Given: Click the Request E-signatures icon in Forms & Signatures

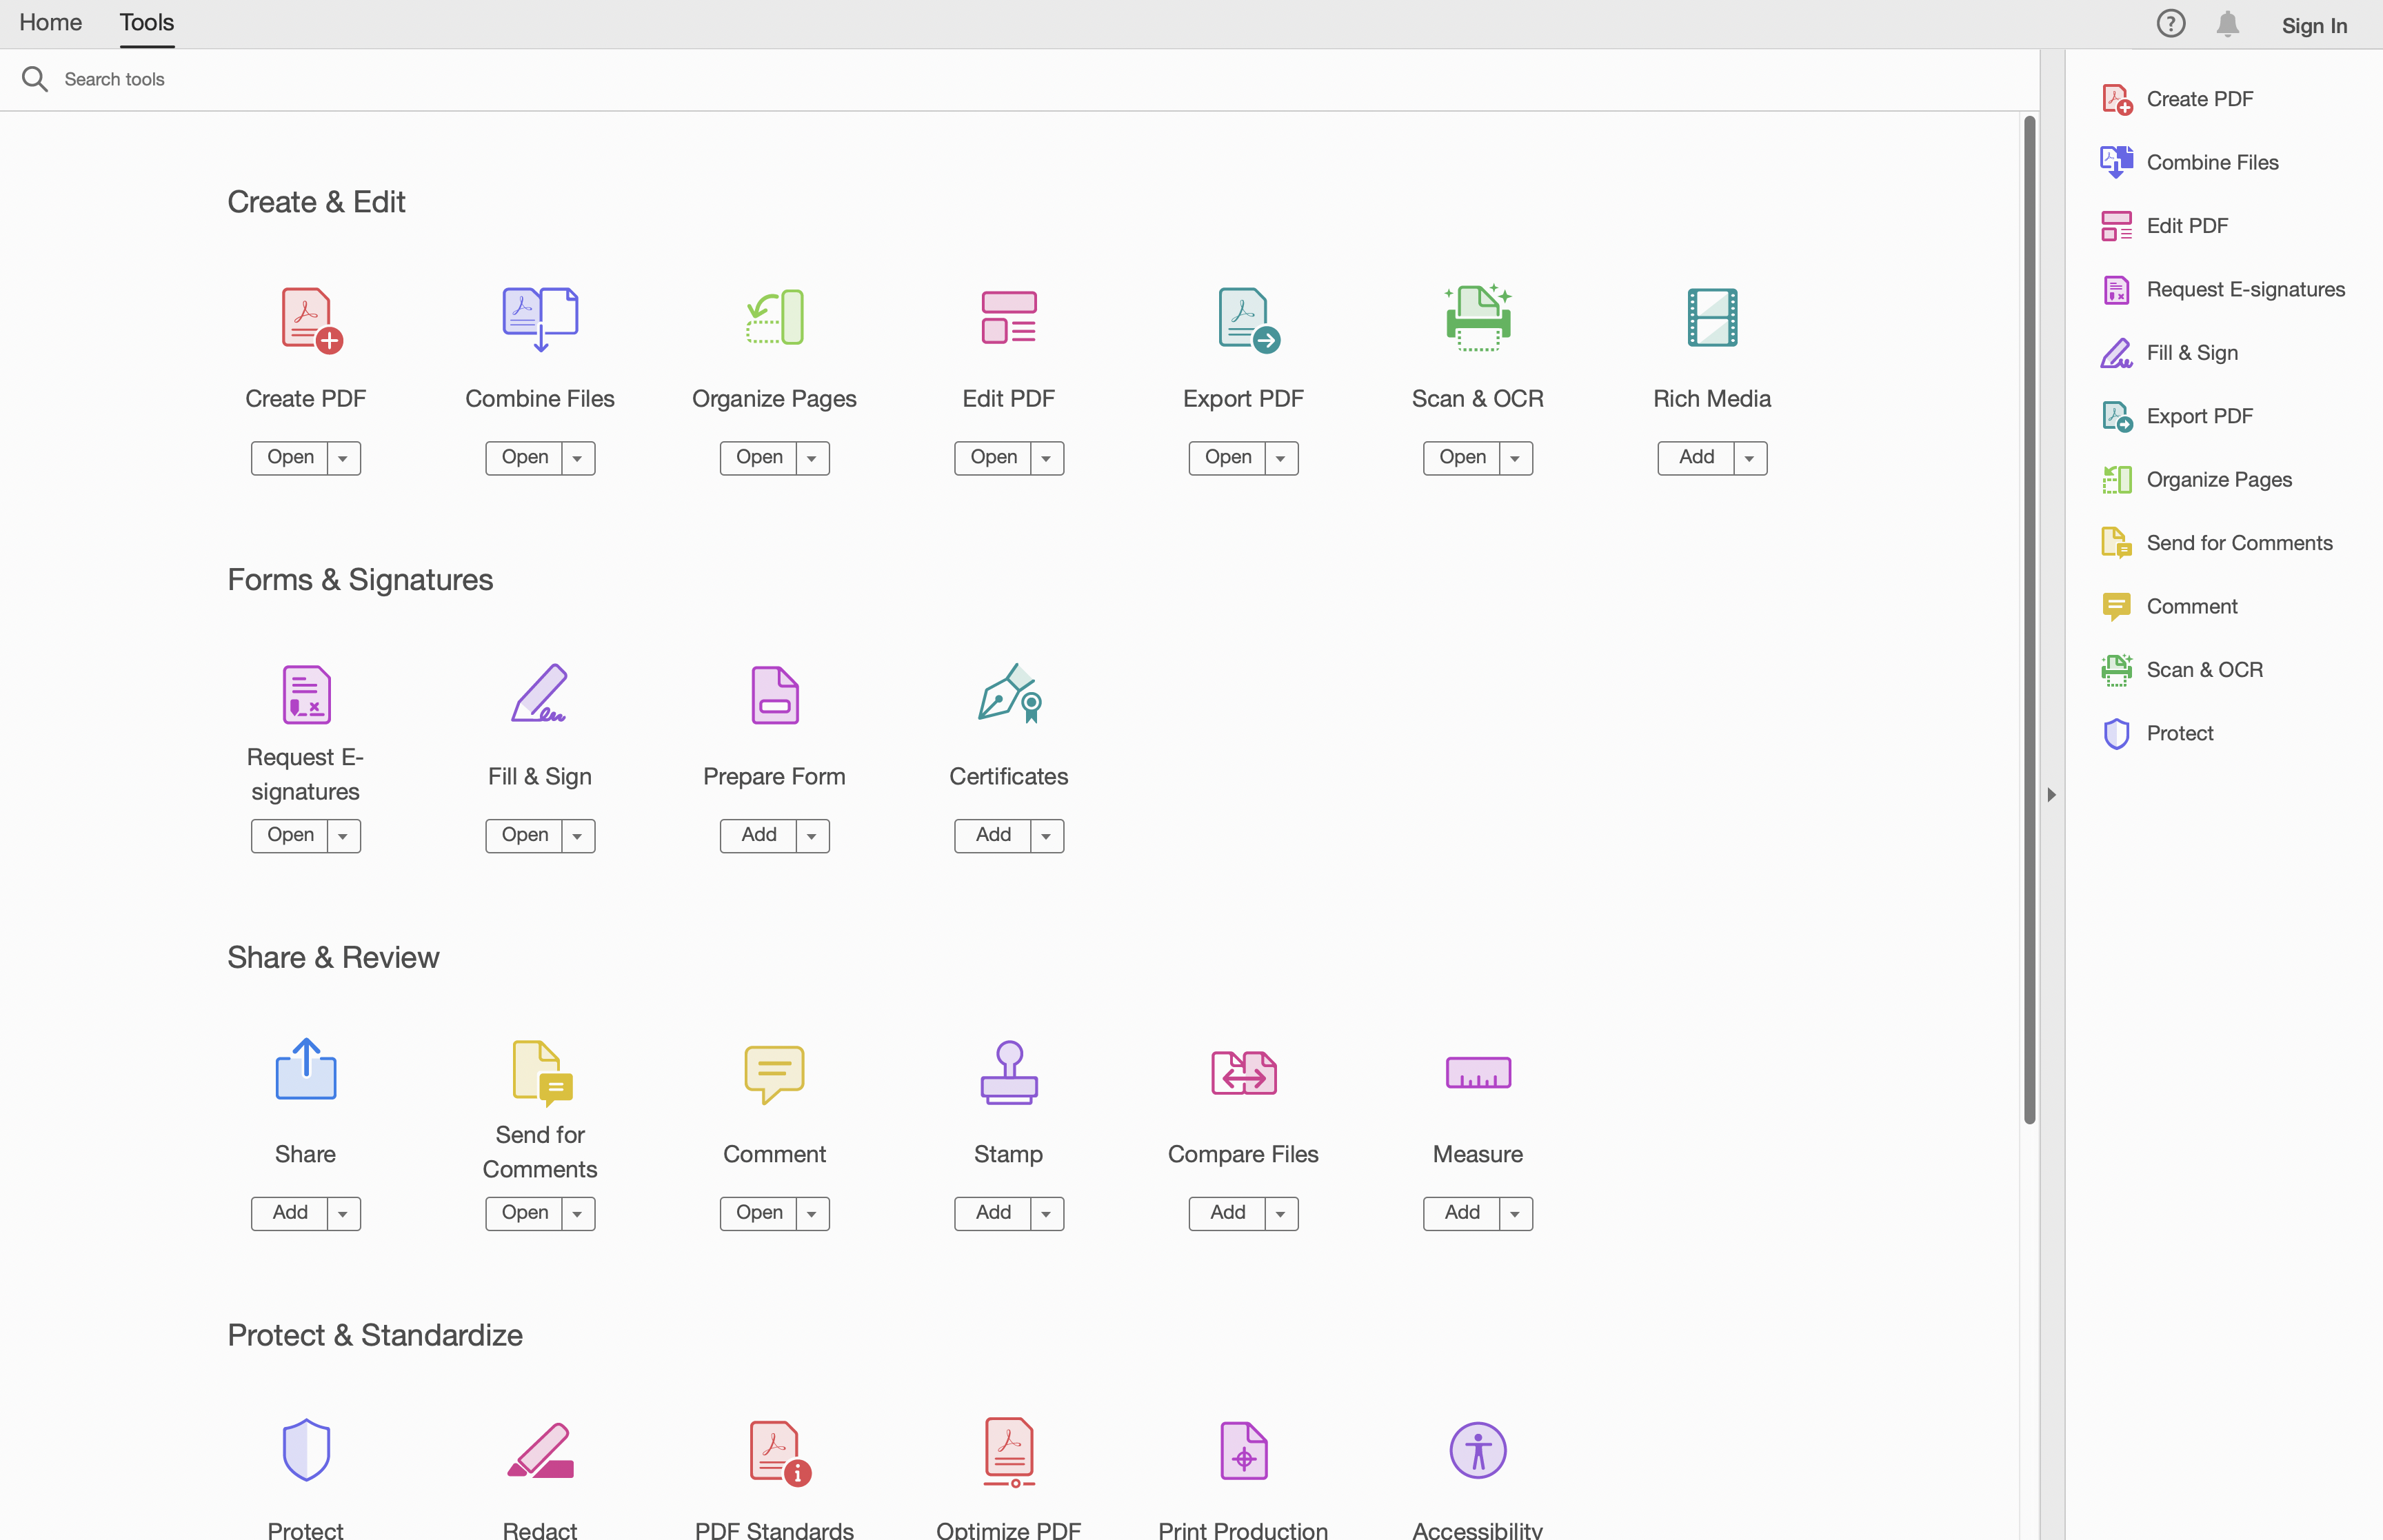Looking at the screenshot, I should click(x=306, y=695).
